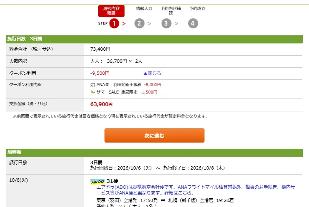Select the 予約成立 step label
This screenshot has height=207, width=309.
click(x=197, y=8)
